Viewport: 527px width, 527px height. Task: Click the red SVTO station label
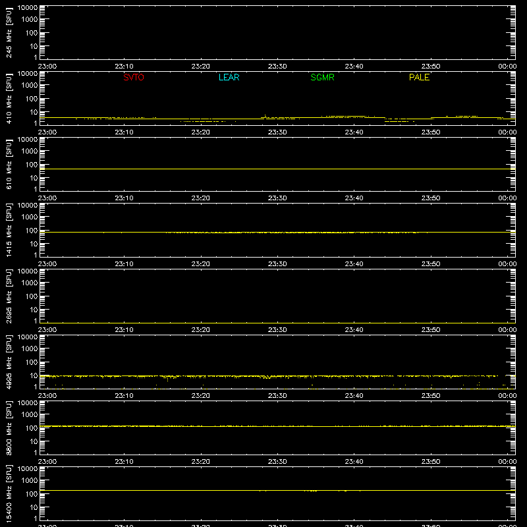[x=134, y=77]
